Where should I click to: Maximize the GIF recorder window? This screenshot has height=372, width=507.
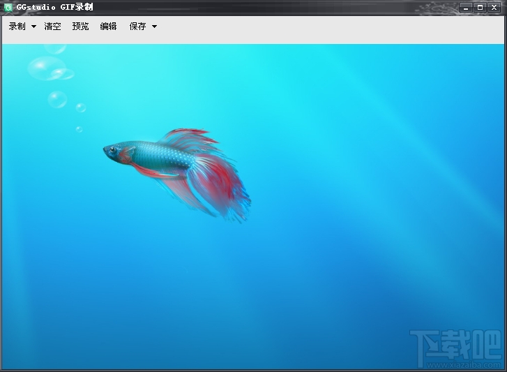tap(480, 8)
